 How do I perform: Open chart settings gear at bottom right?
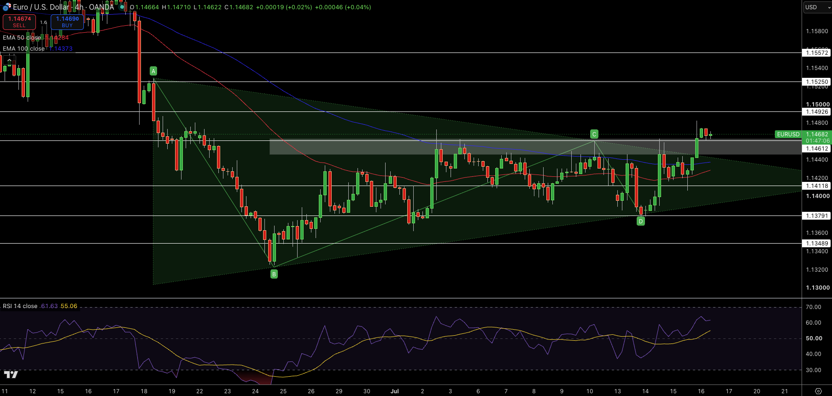click(x=818, y=391)
